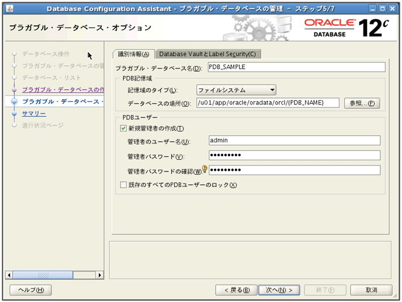Click the データベース操作 step text
Screen dimensions: 402x302
46,54
